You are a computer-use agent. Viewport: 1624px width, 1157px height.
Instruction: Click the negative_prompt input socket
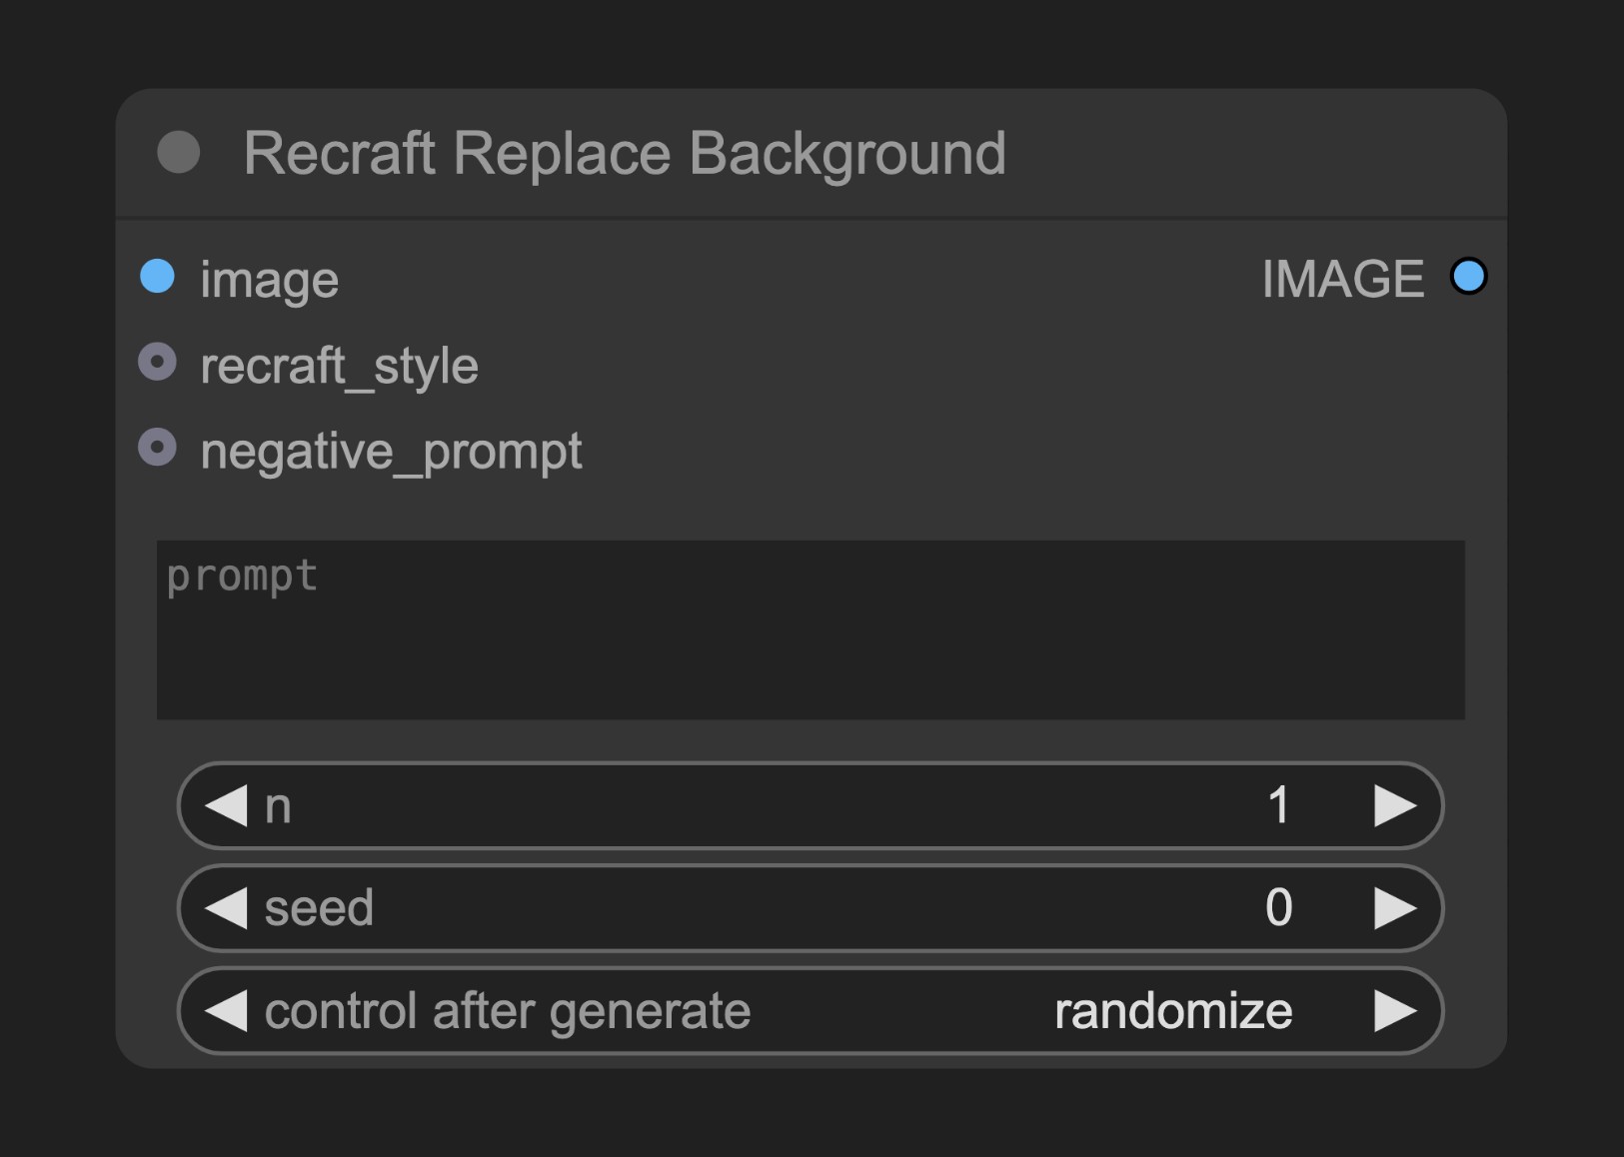[157, 448]
